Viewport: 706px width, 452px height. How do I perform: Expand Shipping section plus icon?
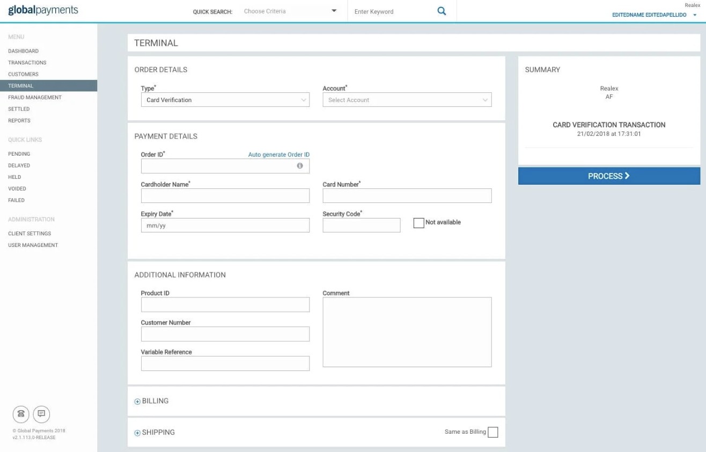click(137, 433)
